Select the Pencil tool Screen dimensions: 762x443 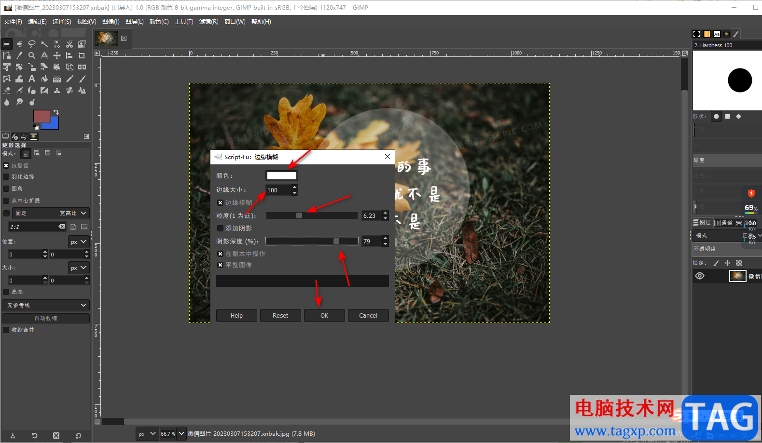69,79
